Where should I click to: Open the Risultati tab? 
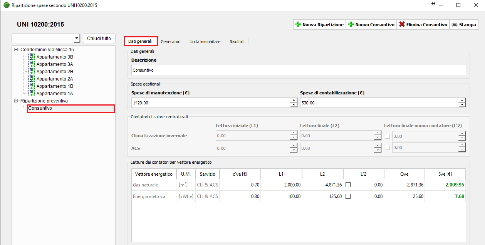[237, 42]
